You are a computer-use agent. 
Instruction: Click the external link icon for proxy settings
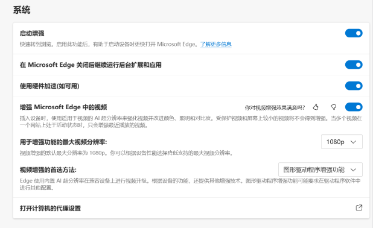click(x=359, y=207)
